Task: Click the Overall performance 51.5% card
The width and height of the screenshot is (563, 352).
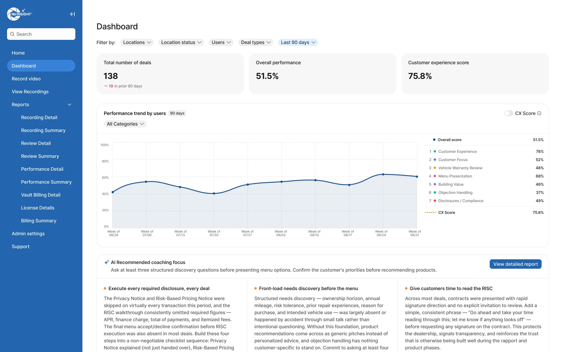Action: click(323, 74)
